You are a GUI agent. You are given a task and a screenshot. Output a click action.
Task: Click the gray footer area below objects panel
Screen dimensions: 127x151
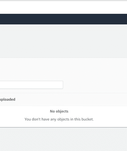pyautogui.click(x=63, y=139)
